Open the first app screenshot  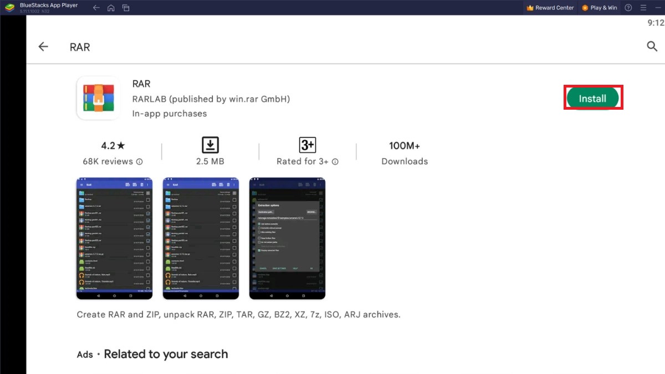tap(114, 238)
